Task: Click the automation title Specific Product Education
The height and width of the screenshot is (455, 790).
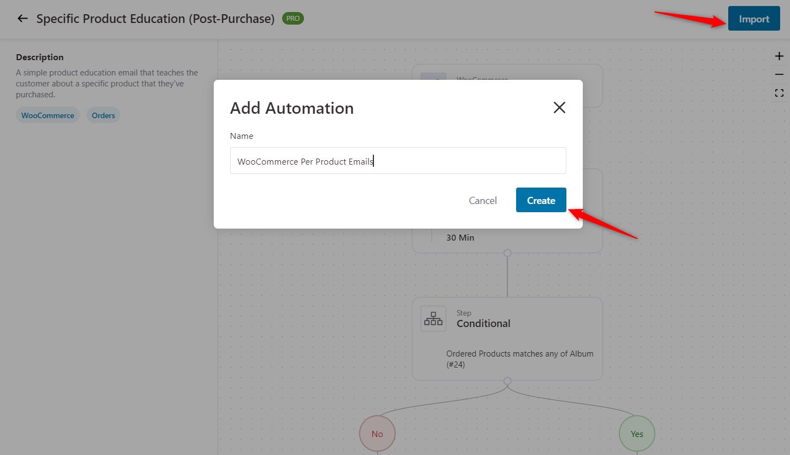Action: pyautogui.click(x=155, y=18)
